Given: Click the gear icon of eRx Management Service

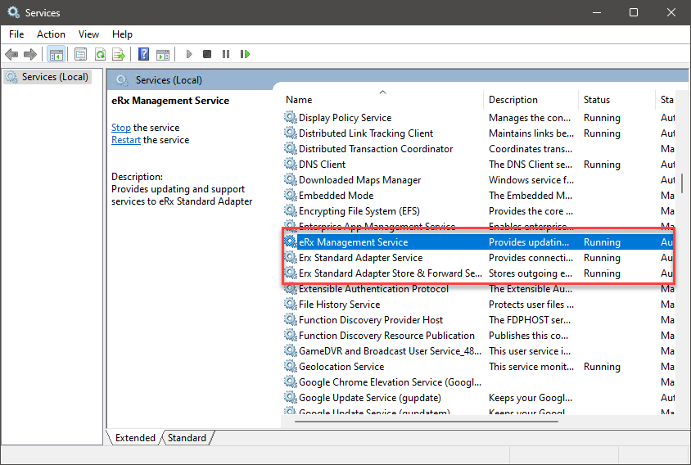Looking at the screenshot, I should 290,242.
